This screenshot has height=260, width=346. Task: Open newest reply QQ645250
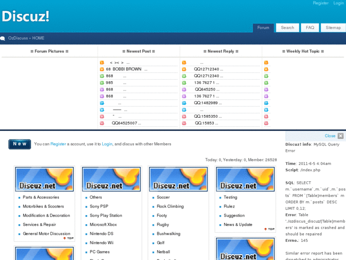coord(207,89)
